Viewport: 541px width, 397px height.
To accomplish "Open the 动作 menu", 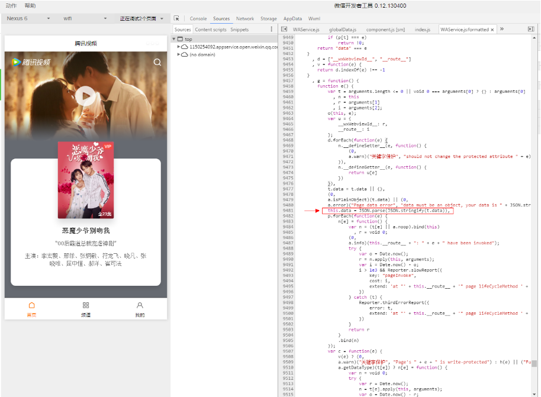I will point(11,5).
